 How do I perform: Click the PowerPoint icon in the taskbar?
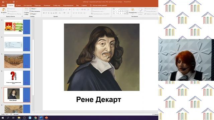[x=46, y=118]
